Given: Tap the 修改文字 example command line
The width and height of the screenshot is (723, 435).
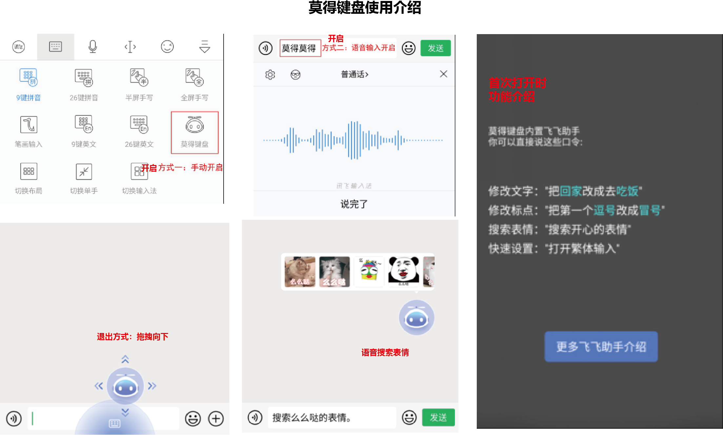Looking at the screenshot, I should 565,191.
